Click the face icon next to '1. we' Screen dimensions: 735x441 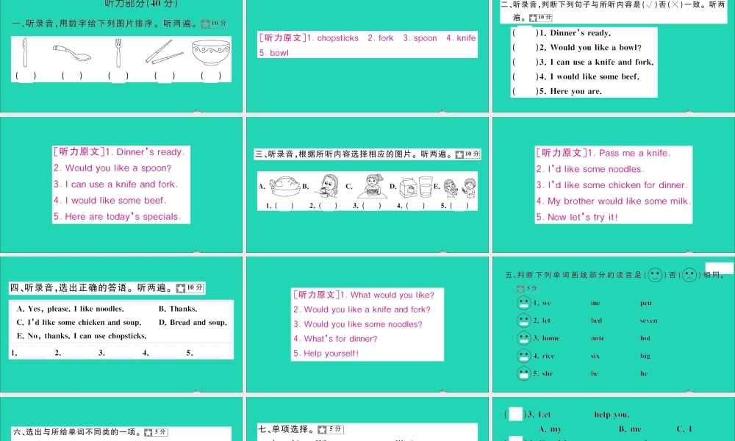pyautogui.click(x=523, y=303)
